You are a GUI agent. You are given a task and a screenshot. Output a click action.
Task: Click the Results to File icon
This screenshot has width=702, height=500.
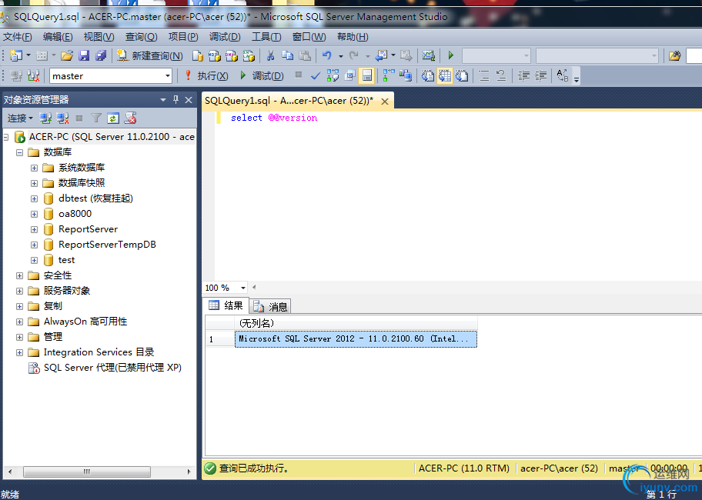click(x=462, y=76)
